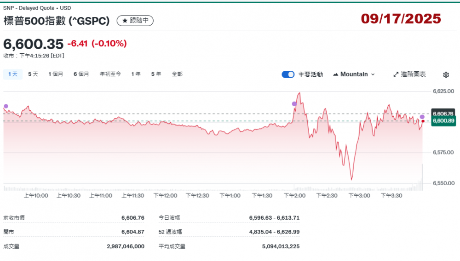This screenshot has width=460, height=261.
Task: Click purple event marker at chart start
Action: click(x=6, y=106)
